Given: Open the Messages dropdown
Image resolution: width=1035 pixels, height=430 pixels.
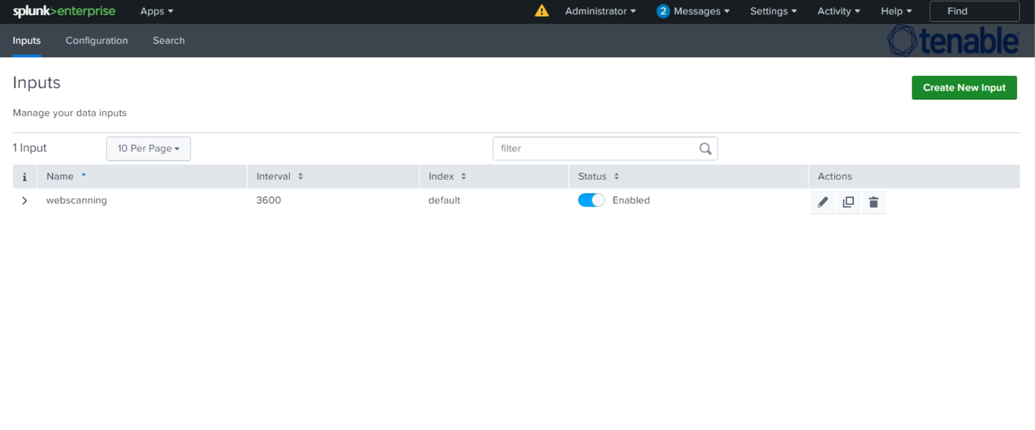Looking at the screenshot, I should (701, 11).
